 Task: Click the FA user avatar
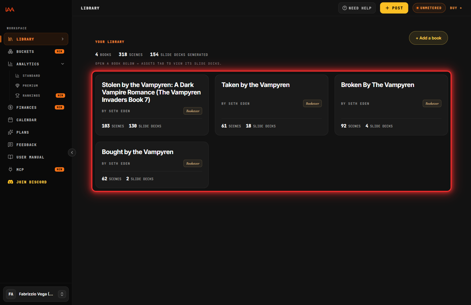[x=11, y=294]
